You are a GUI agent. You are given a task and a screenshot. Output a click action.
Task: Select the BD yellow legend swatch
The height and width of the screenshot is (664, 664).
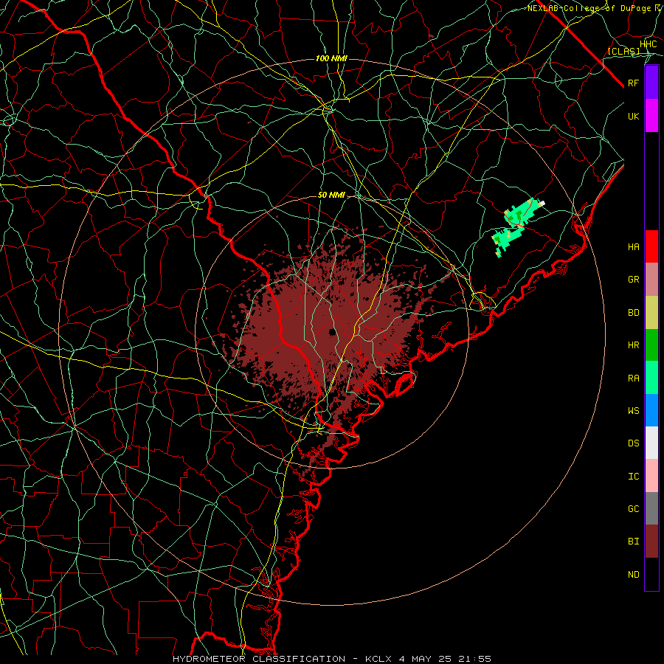coord(651,313)
